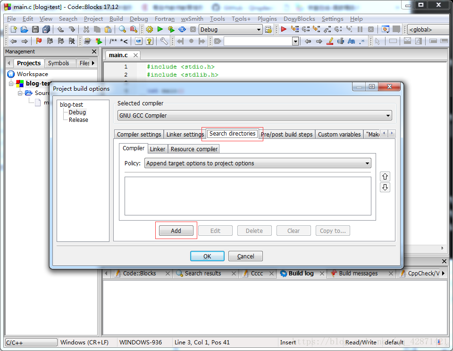453x351 pixels.
Task: Select the Linker sub-tab
Action: [x=158, y=149]
